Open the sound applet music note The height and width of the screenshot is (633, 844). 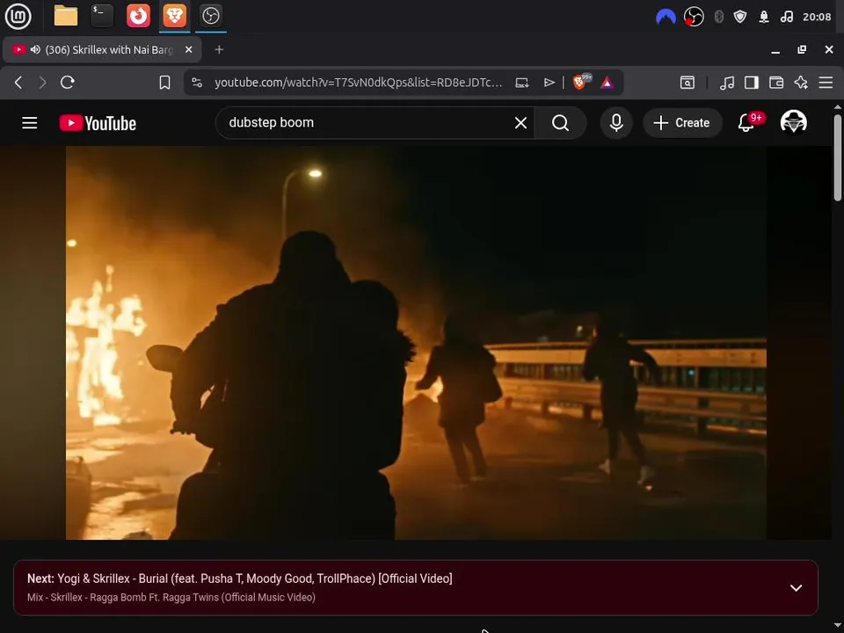tap(786, 17)
